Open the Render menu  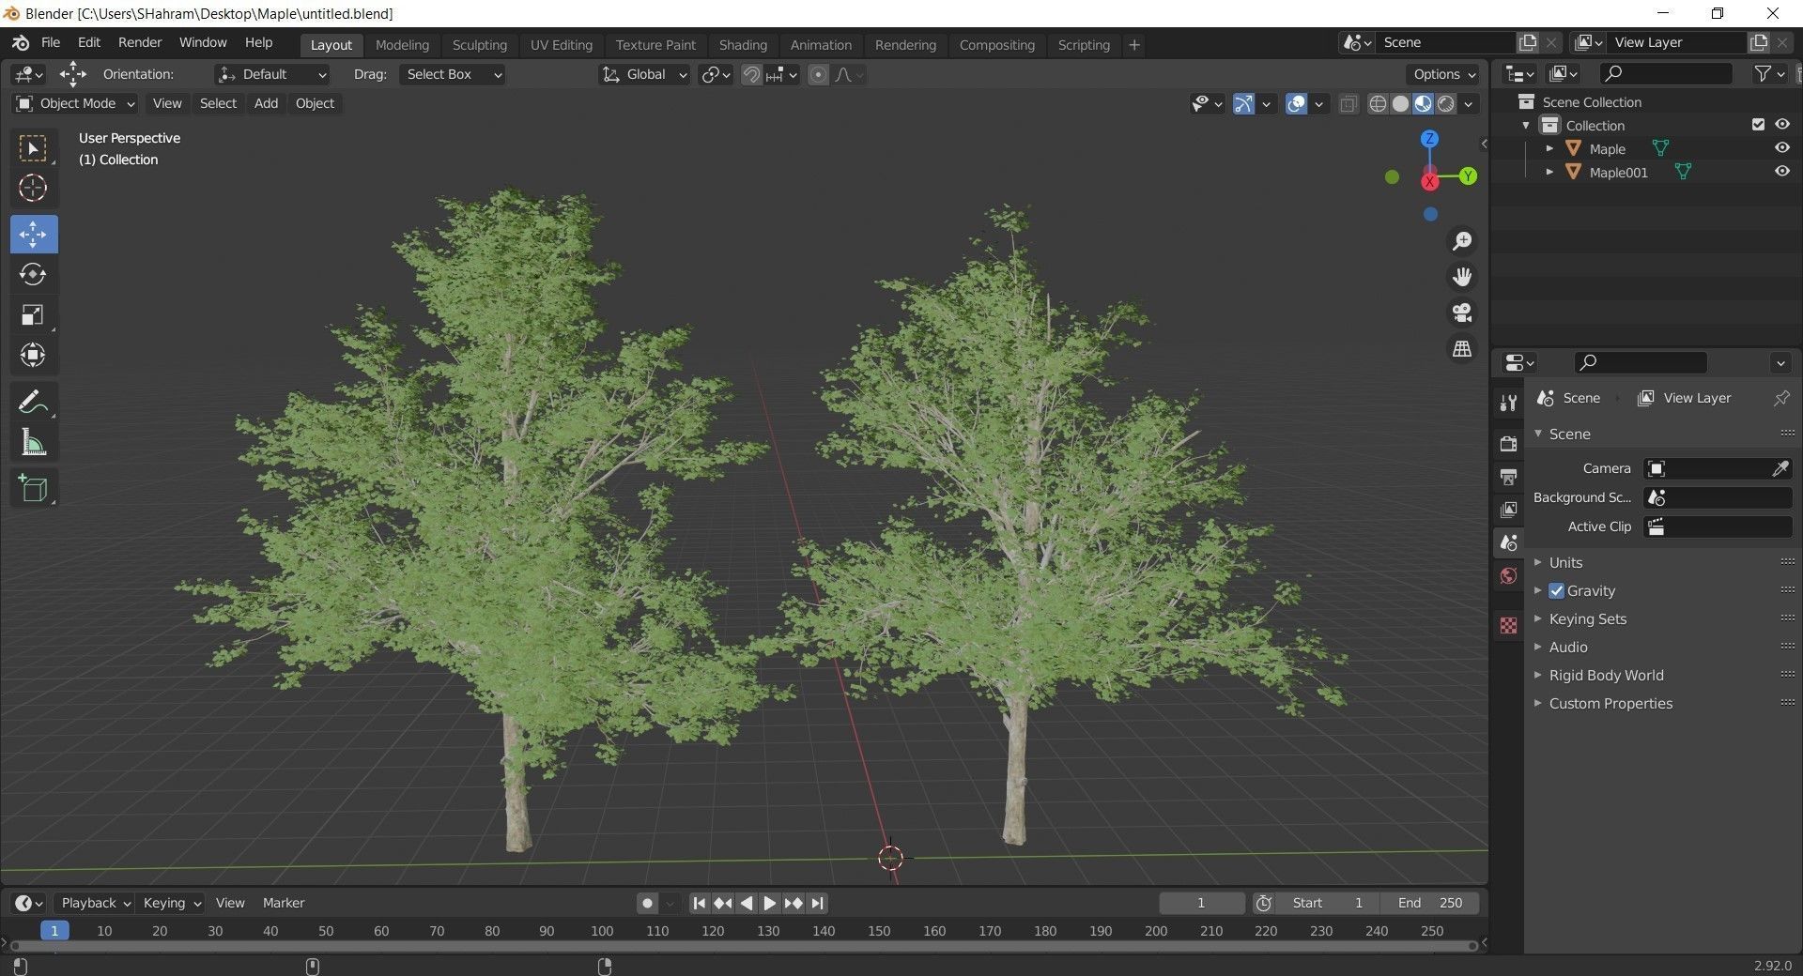[139, 42]
